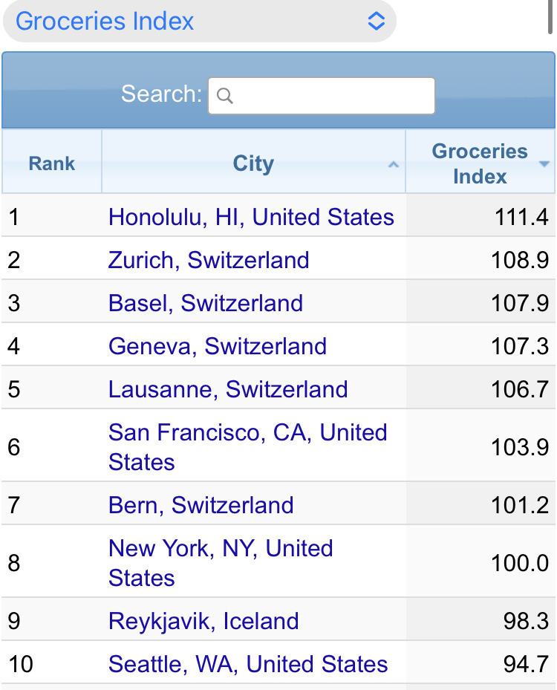Select the Basel, Switzerland city link
557x690 pixels.
(x=206, y=303)
